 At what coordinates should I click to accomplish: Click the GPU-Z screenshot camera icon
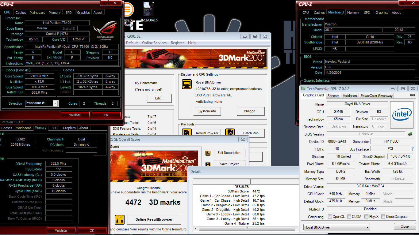pos(413,95)
